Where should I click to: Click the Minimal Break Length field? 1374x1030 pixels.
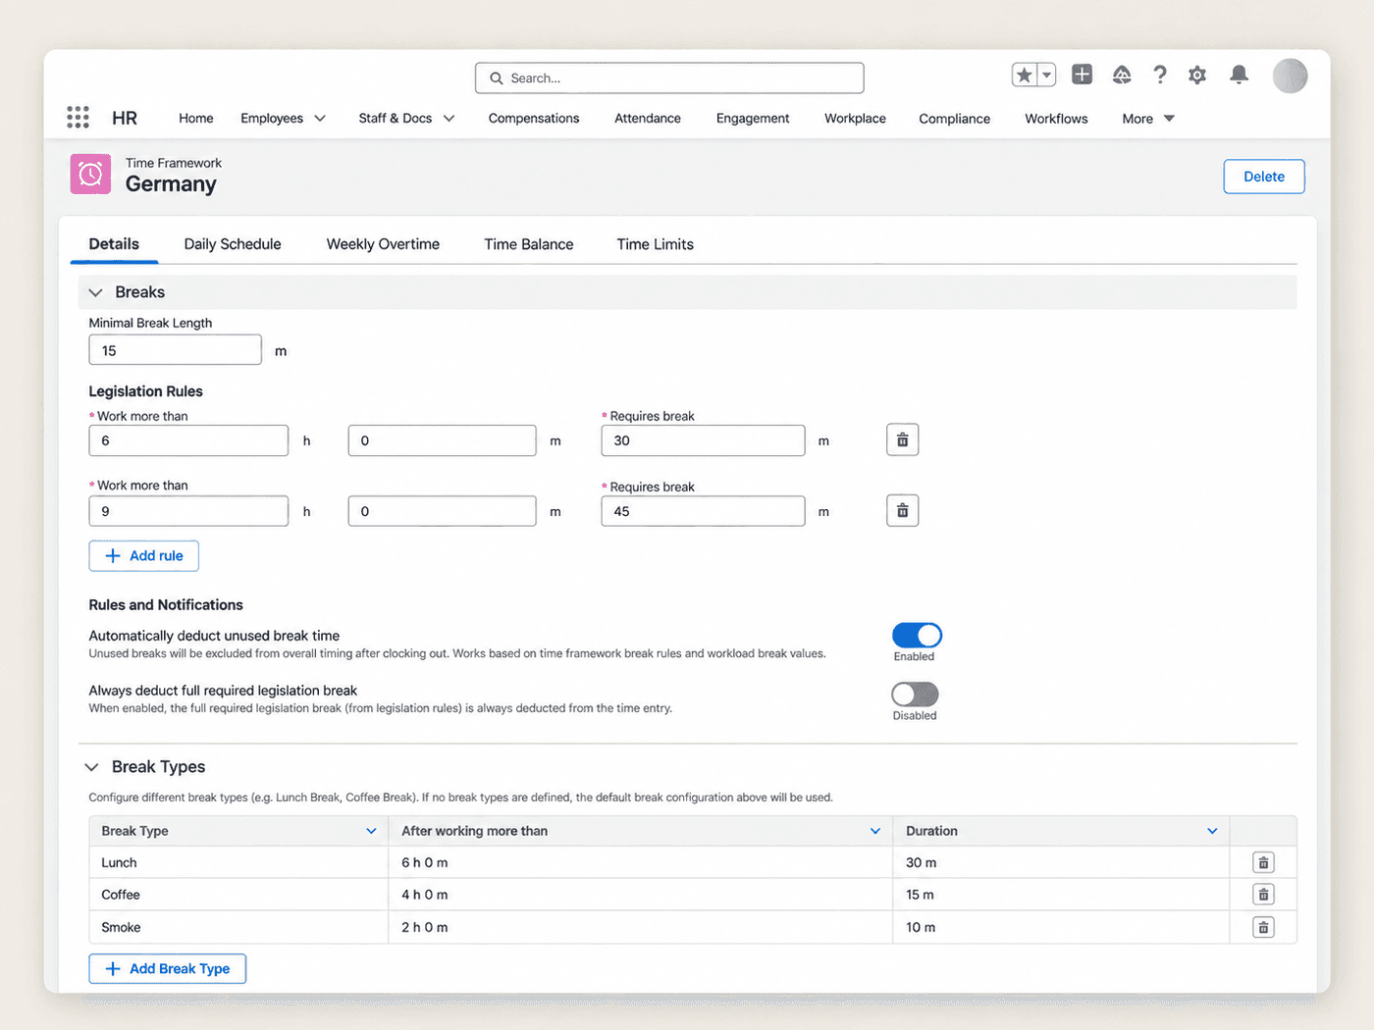(x=176, y=350)
